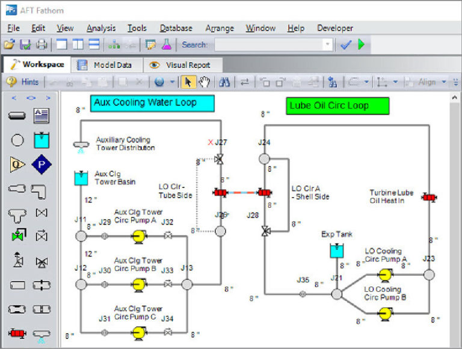Choose the tee junction tool
The height and width of the screenshot is (349, 462).
17,215
